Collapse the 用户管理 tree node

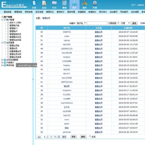click(2, 20)
